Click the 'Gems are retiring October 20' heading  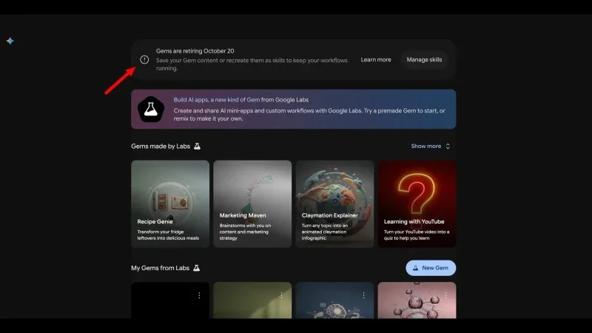[x=195, y=51]
